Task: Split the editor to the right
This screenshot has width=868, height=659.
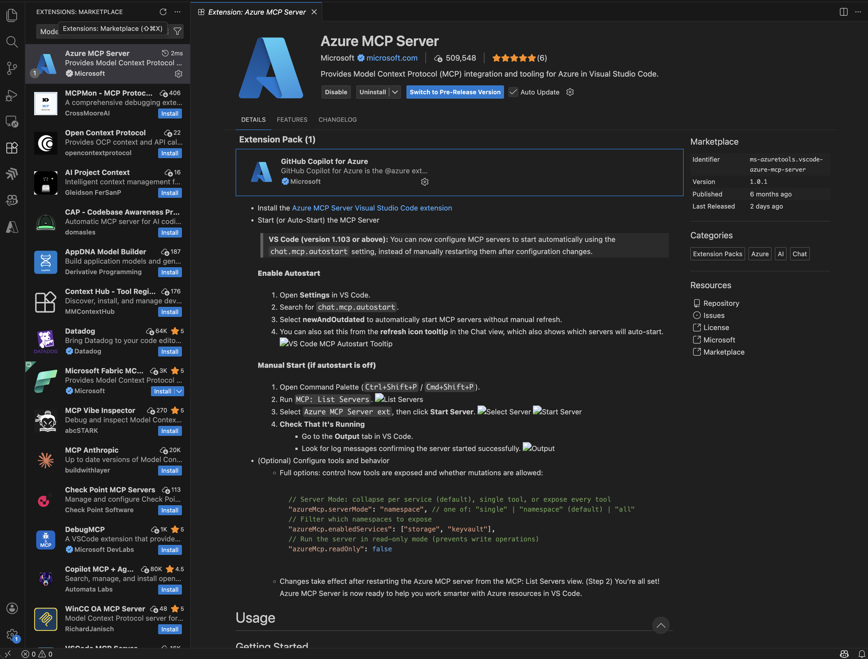Action: [x=843, y=12]
